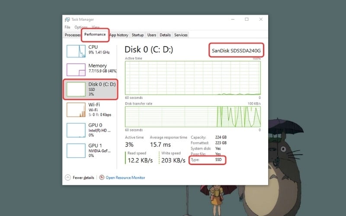Collapse view with the Fewer details chevron icon
This screenshot has width=346, height=216.
click(x=68, y=178)
